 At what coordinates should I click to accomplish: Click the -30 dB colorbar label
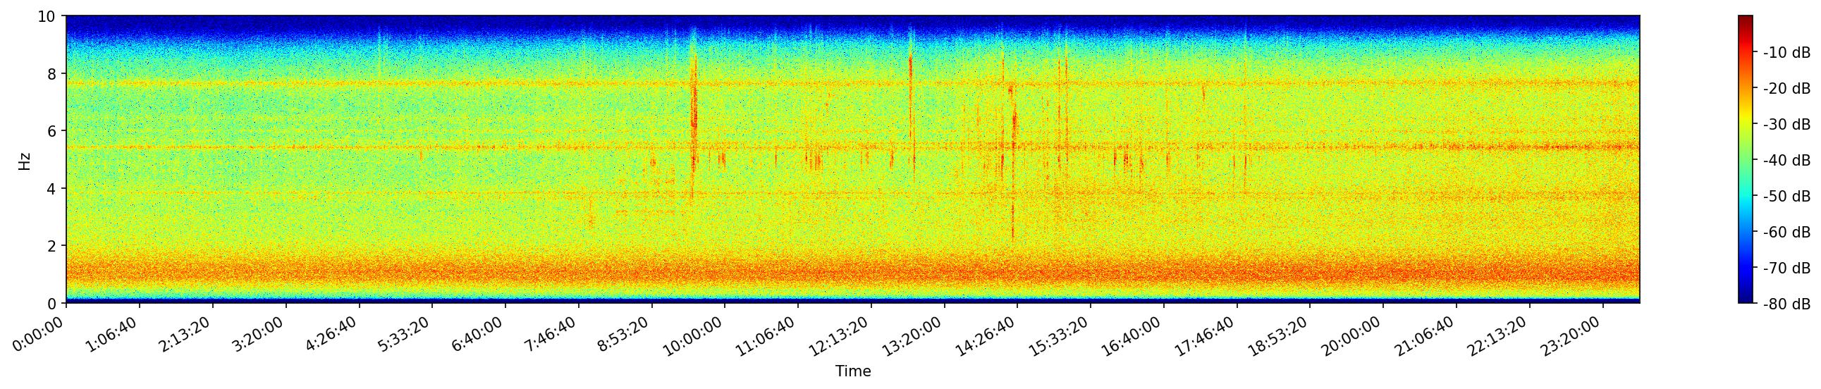coord(1786,125)
